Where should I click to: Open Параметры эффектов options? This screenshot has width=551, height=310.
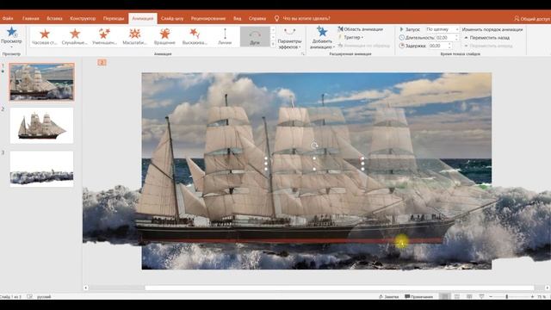(289, 38)
